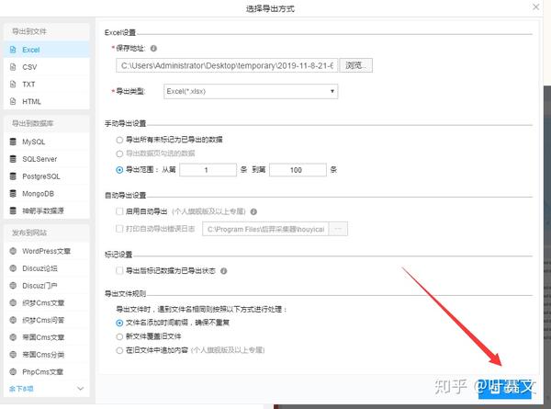
Task: Click the TXT file icon
Action: coord(13,84)
